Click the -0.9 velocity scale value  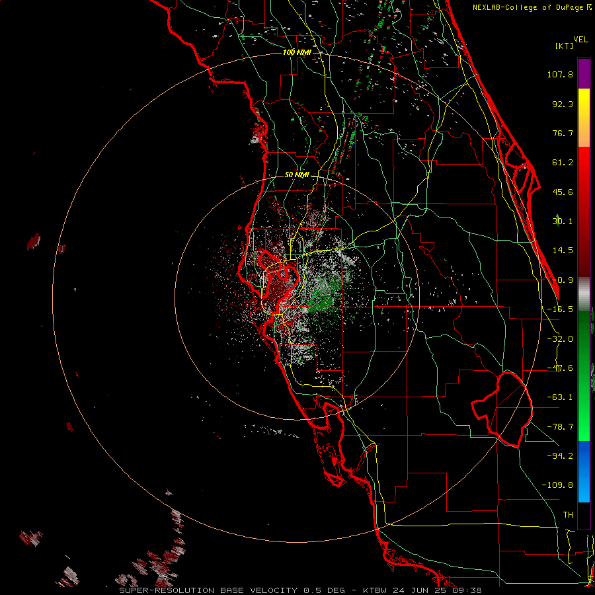563,280
